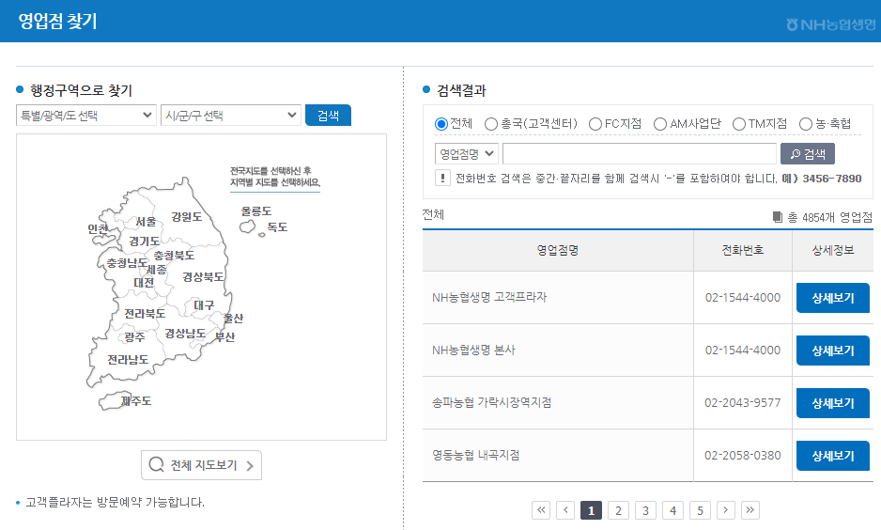Image resolution: width=881 pixels, height=530 pixels.
Task: Go to first page of results
Action: pyautogui.click(x=541, y=510)
